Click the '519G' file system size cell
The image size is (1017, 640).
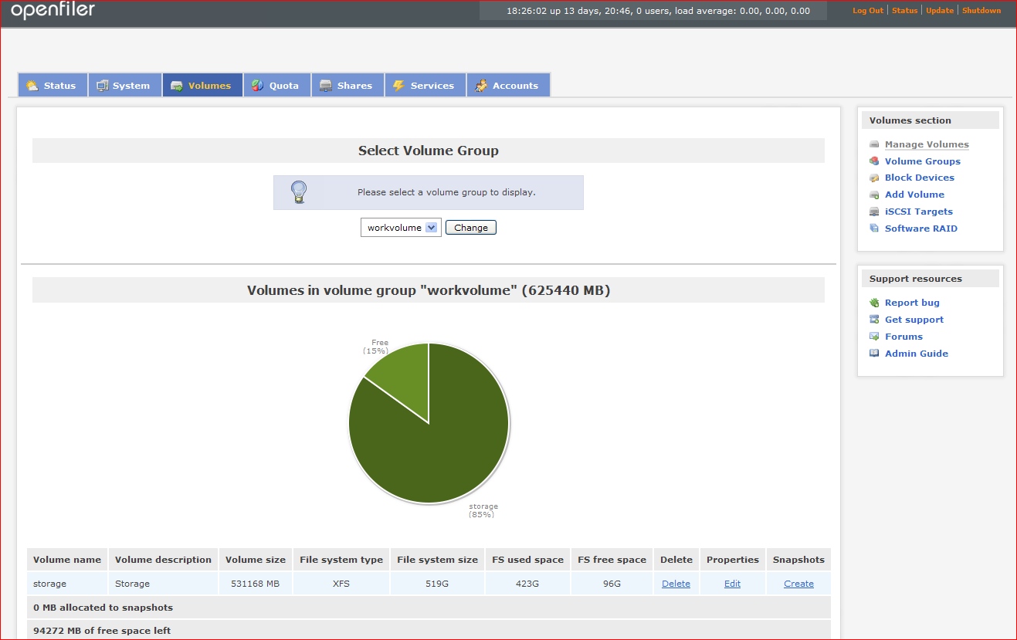pyautogui.click(x=437, y=584)
